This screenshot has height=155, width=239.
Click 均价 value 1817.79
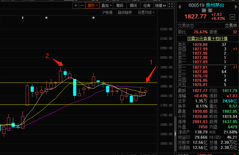click(230, 91)
